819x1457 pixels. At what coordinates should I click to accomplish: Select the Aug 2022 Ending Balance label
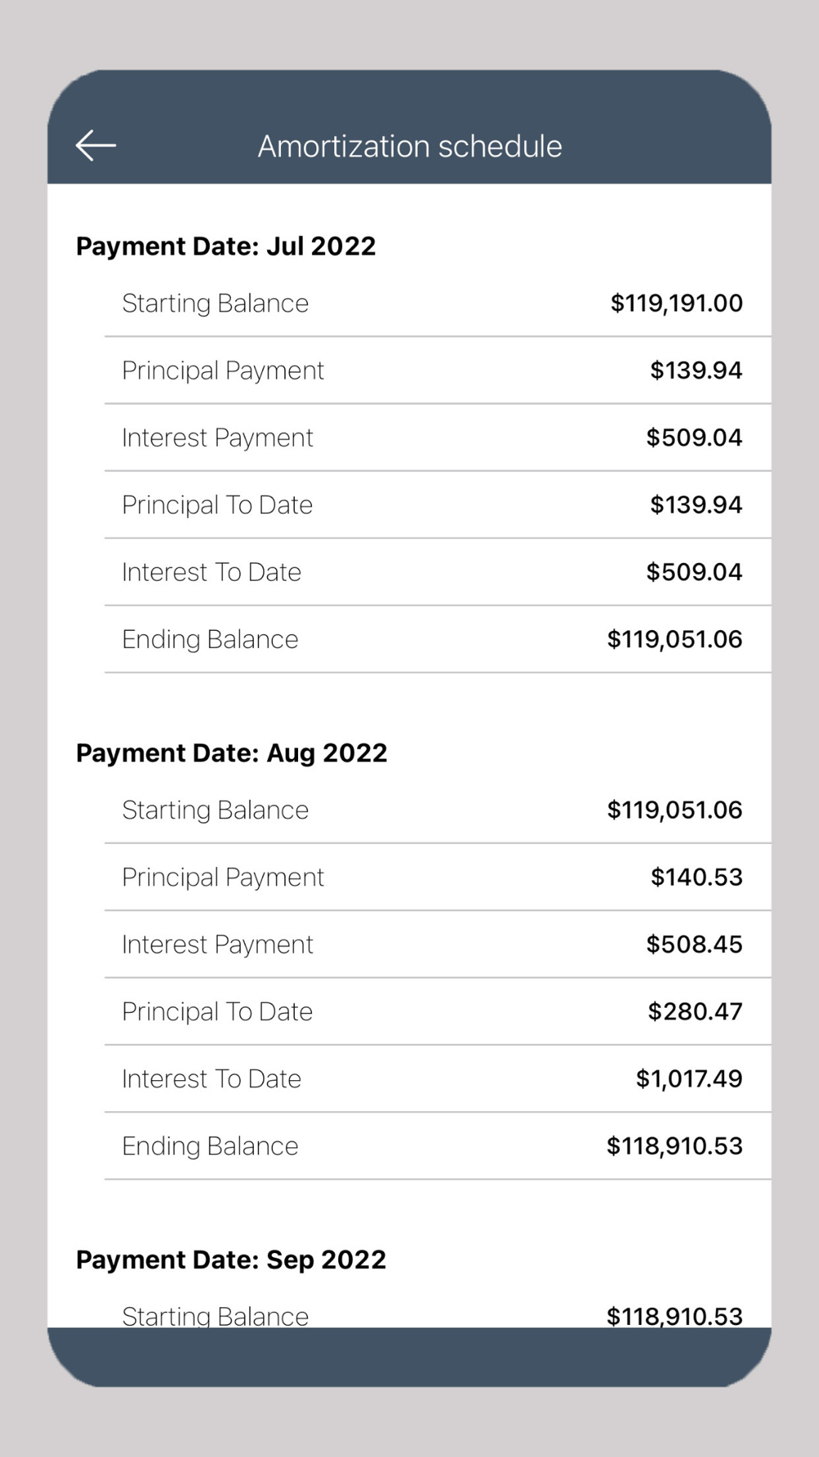[210, 1146]
